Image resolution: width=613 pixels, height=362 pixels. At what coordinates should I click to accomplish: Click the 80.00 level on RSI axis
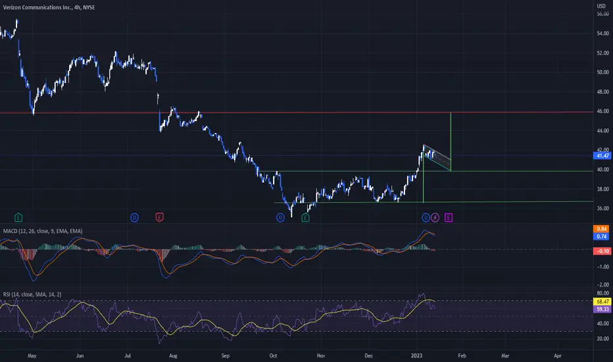coord(602,293)
